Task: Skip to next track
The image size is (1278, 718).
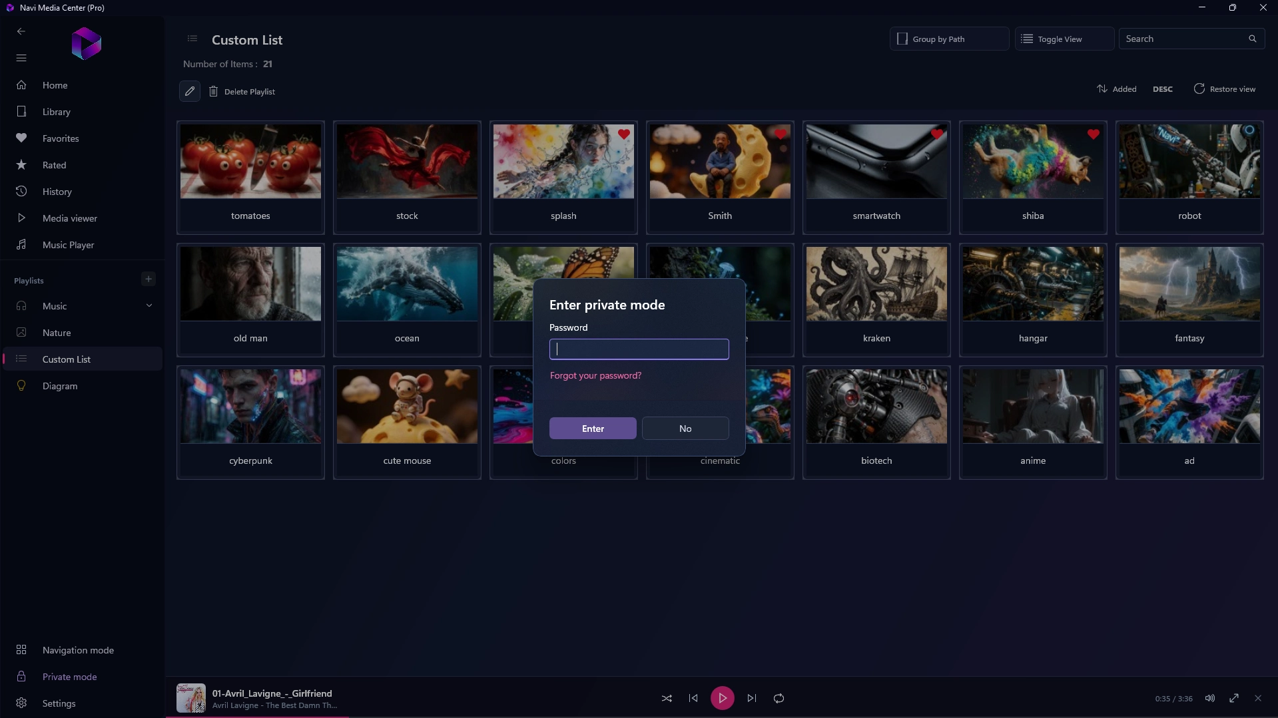Action: point(752,698)
